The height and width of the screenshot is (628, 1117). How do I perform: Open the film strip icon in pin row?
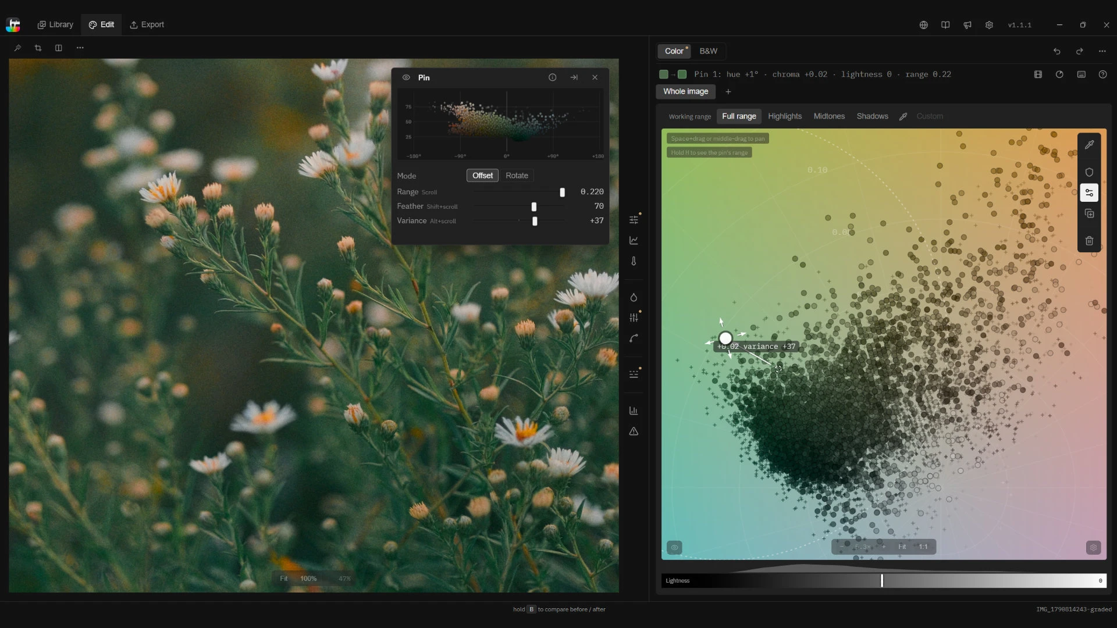point(1038,74)
